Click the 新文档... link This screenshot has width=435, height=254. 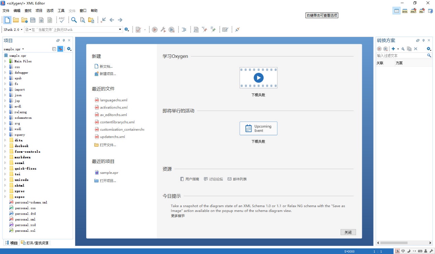(103, 66)
